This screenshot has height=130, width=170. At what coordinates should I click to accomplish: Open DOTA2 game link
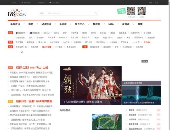point(47,33)
